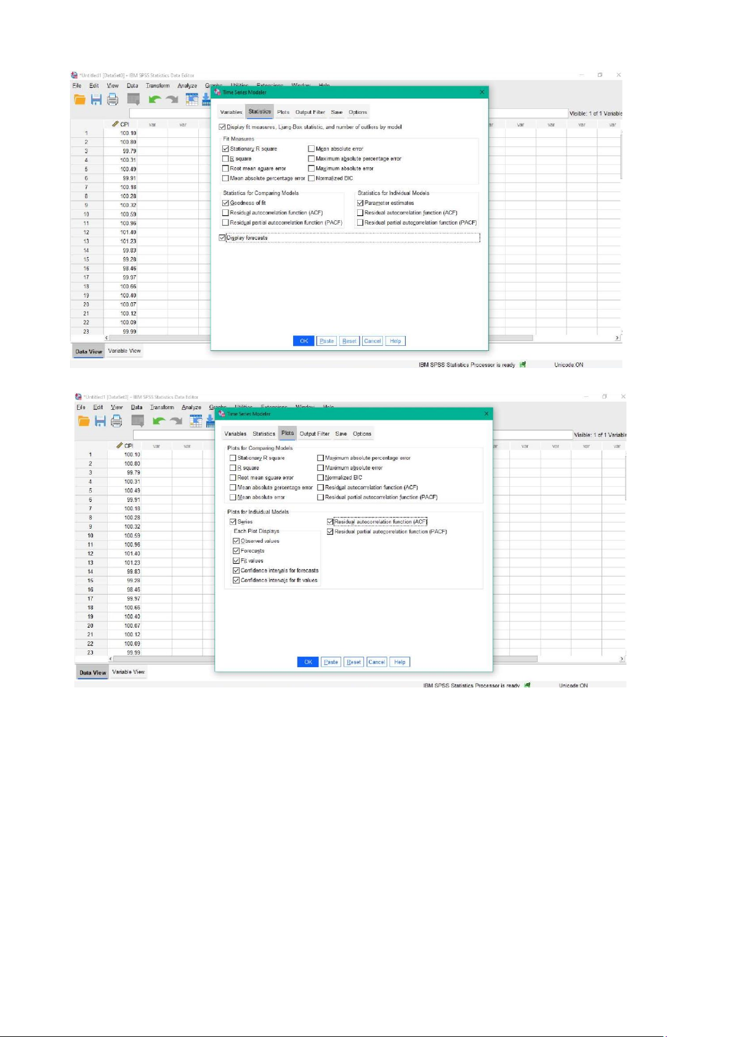734x1037 pixels.
Task: Click the Go to Case icon behind the Statistics dialog
Action: point(192,99)
